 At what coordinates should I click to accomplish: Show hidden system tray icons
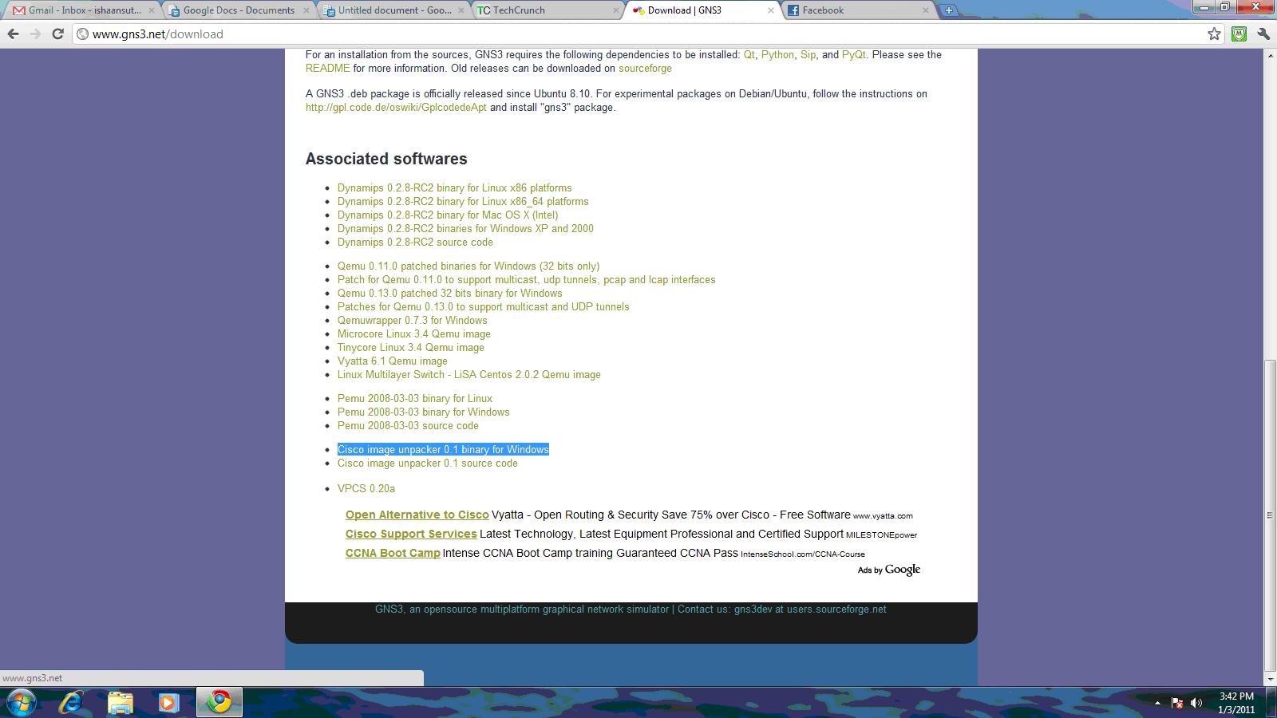tap(1157, 703)
